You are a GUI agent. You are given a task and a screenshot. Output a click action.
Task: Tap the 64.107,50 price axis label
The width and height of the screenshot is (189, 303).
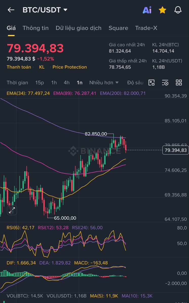(x=176, y=219)
